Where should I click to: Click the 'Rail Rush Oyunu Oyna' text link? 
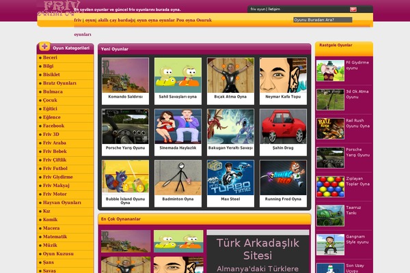(x=357, y=124)
